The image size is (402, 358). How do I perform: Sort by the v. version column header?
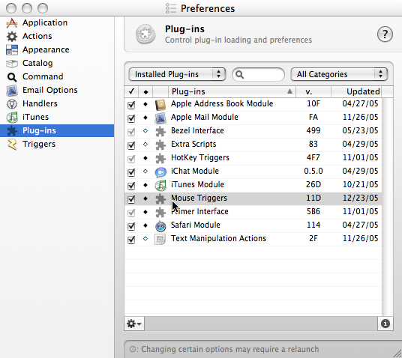tap(313, 91)
